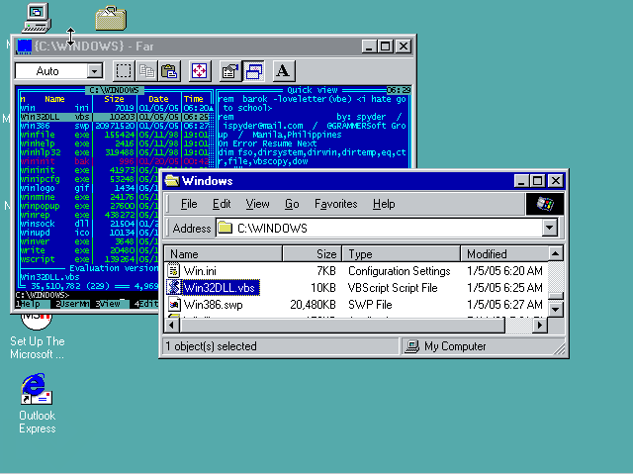The image size is (633, 475).
Task: Open the Auto font size dropdown
Action: (95, 71)
